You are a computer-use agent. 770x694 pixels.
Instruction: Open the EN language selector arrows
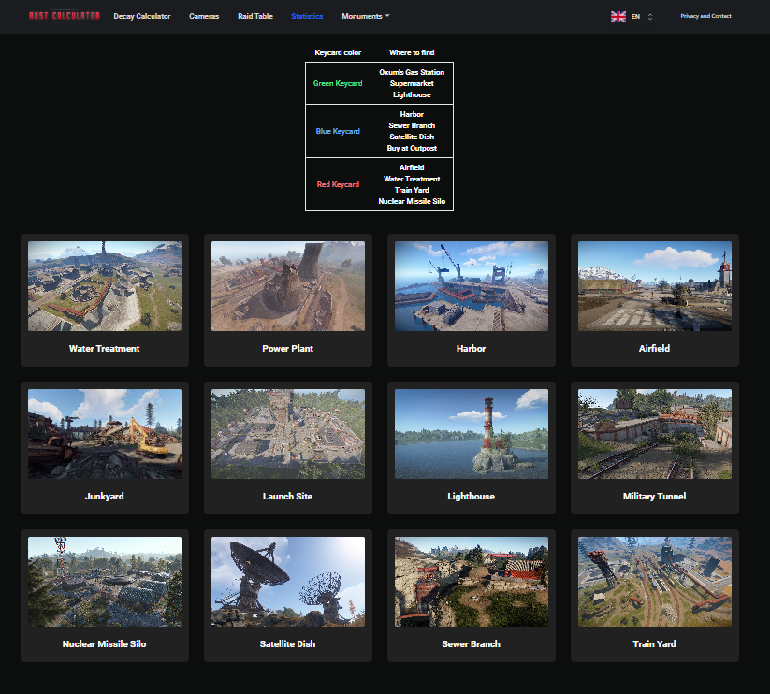[x=650, y=17]
